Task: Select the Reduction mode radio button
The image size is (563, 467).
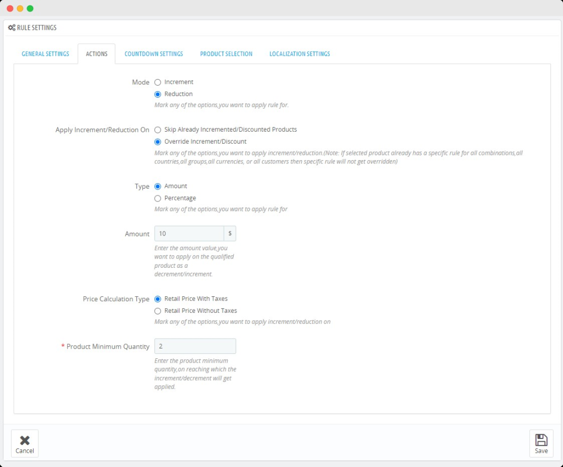Action: [158, 94]
